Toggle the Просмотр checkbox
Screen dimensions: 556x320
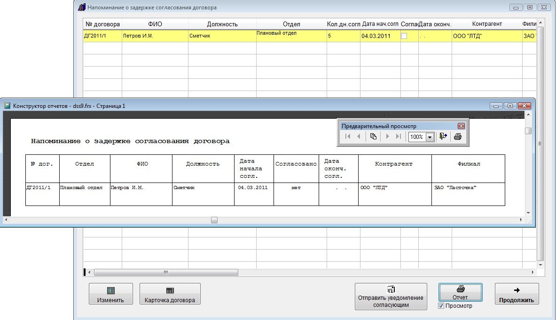tap(441, 306)
